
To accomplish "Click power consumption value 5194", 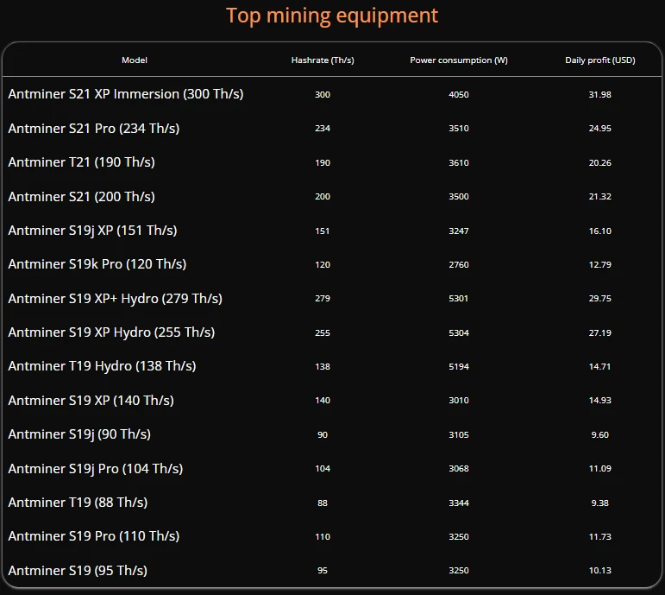I will click(x=459, y=366).
